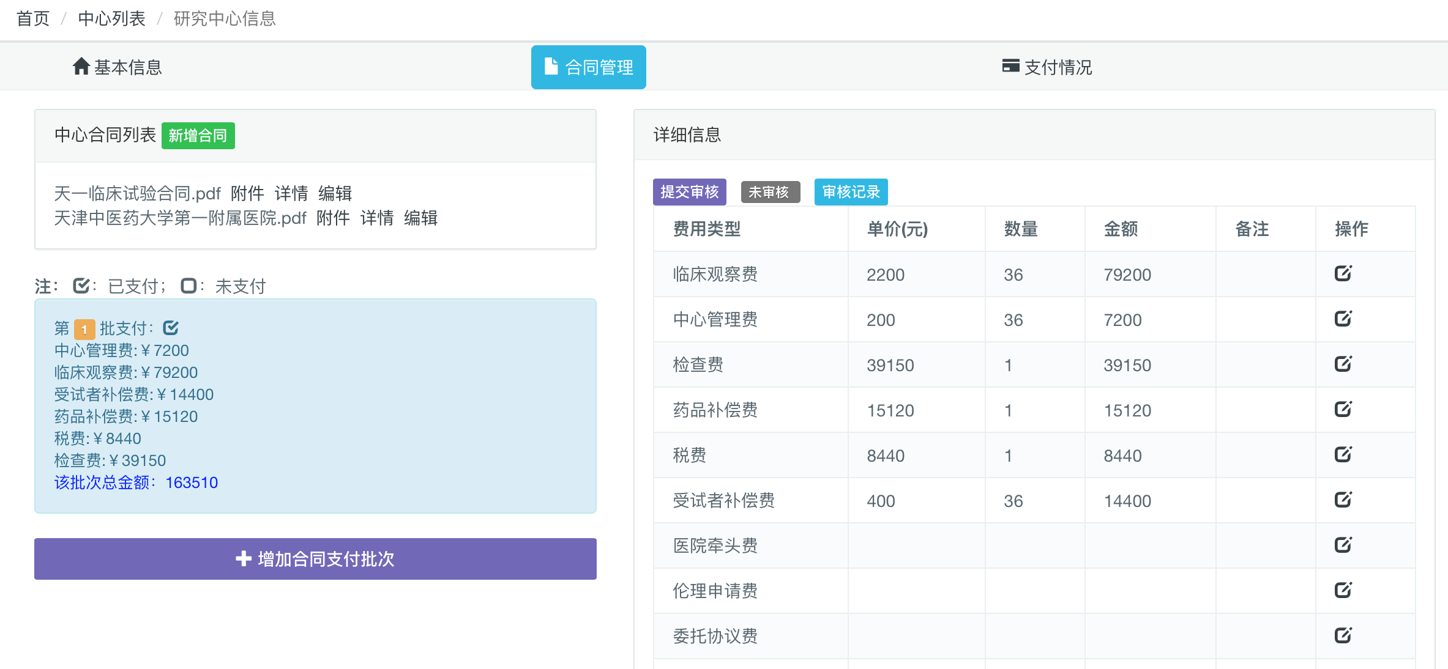The height and width of the screenshot is (669, 1448).
Task: Click 药品补偿费:￥15120 in payment batch
Action: coord(126,416)
